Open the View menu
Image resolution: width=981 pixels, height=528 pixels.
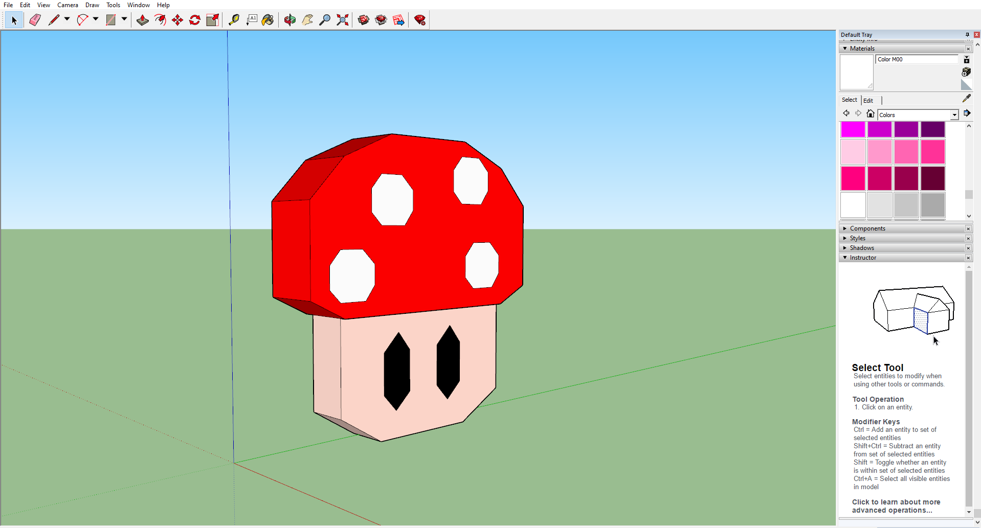click(43, 5)
